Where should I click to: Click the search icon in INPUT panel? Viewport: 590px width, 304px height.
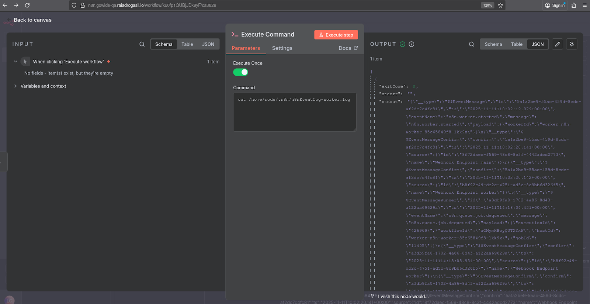pyautogui.click(x=142, y=44)
